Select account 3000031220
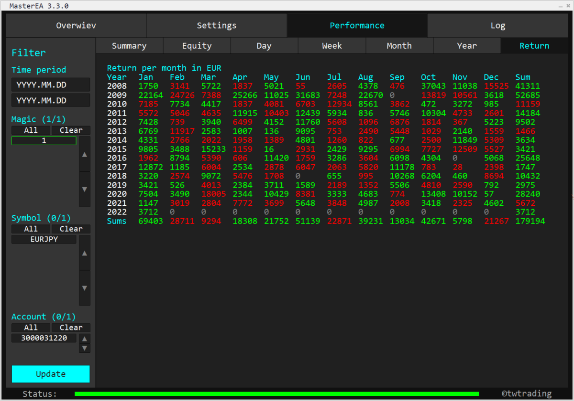This screenshot has height=401, width=574. tap(44, 338)
